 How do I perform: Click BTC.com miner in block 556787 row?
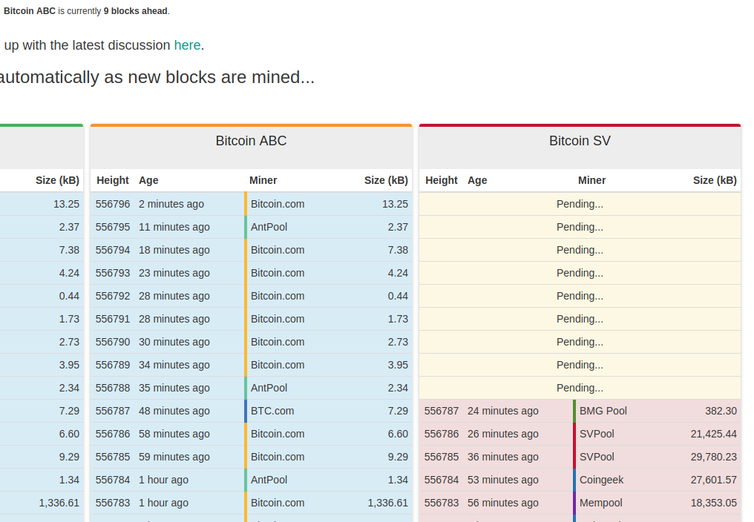(x=272, y=411)
